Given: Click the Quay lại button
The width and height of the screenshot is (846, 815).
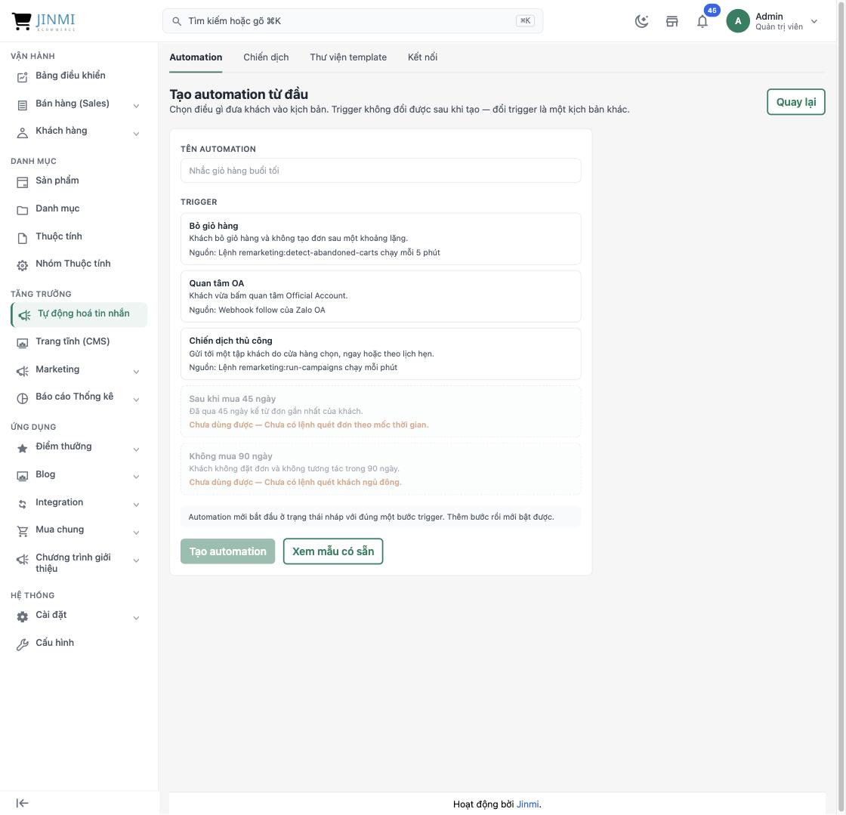Looking at the screenshot, I should pos(796,102).
